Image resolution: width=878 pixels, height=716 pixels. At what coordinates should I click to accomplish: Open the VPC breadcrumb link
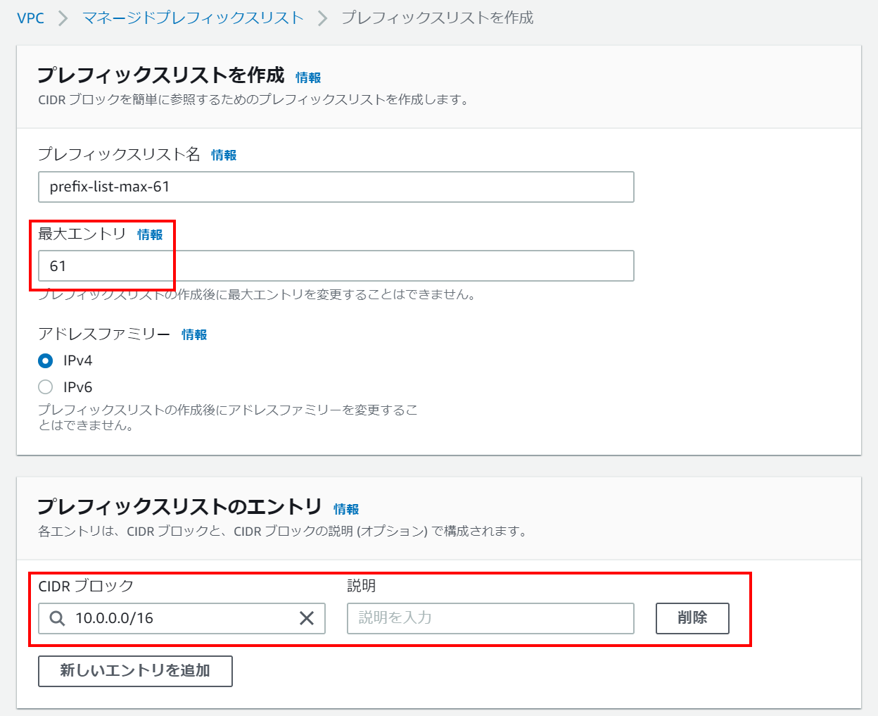(x=31, y=18)
